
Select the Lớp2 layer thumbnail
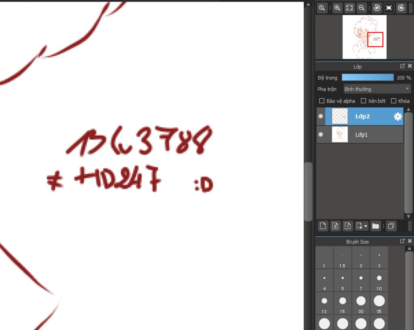[340, 116]
